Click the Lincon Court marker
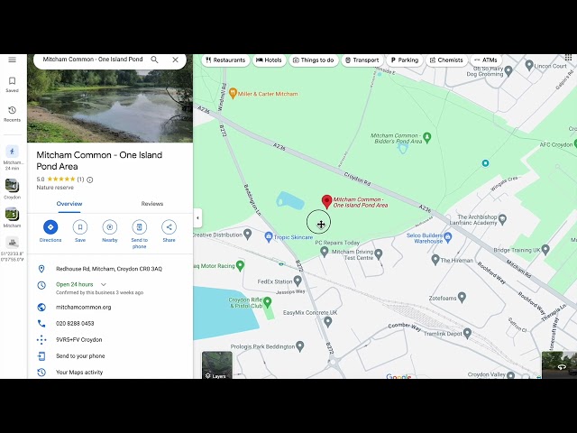 [529, 66]
